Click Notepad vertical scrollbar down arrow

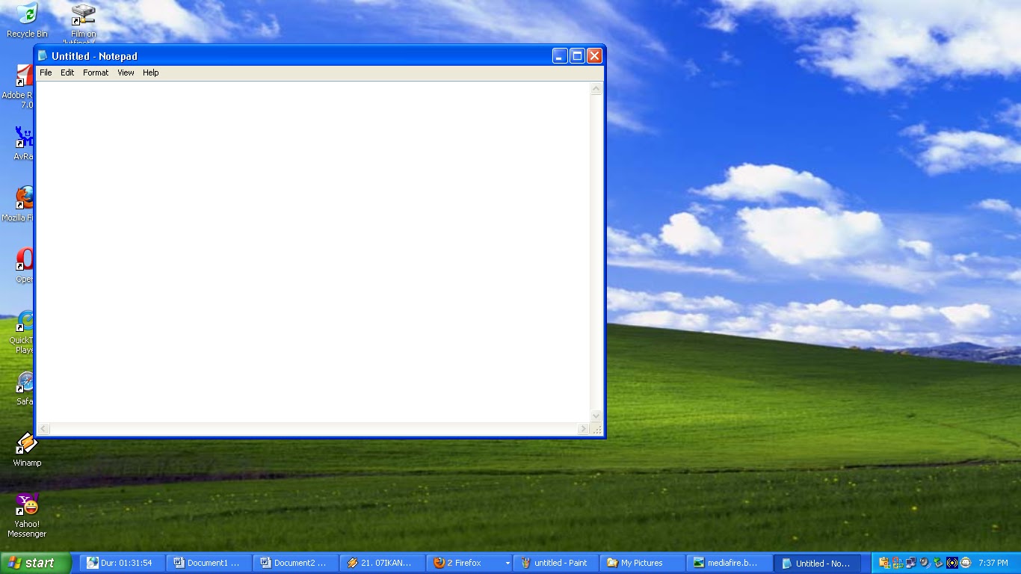point(596,416)
